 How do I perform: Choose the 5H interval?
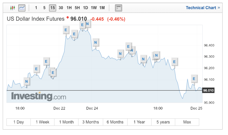point(77,8)
